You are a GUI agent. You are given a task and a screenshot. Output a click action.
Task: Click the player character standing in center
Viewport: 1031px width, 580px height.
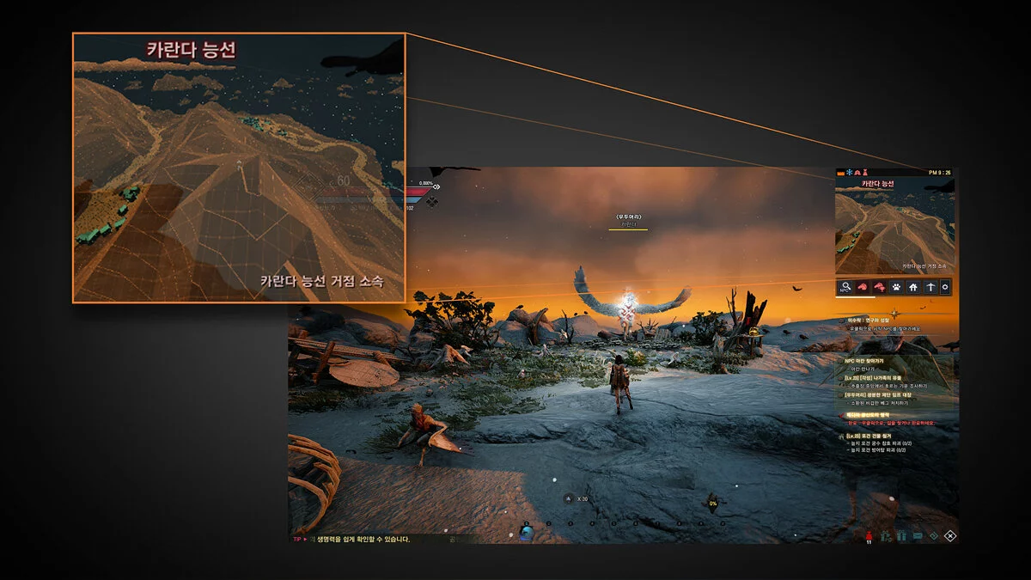click(619, 383)
